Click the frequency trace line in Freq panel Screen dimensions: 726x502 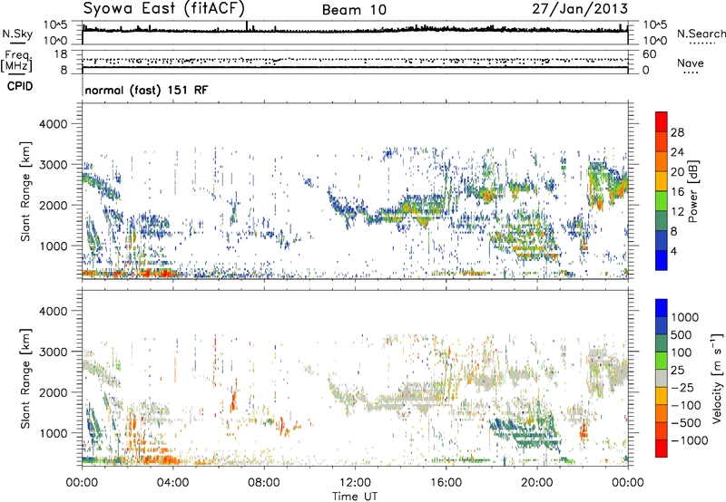(355, 67)
